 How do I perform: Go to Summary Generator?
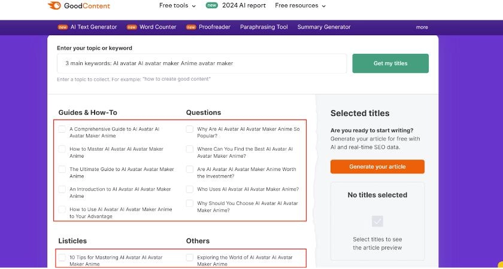pos(324,27)
